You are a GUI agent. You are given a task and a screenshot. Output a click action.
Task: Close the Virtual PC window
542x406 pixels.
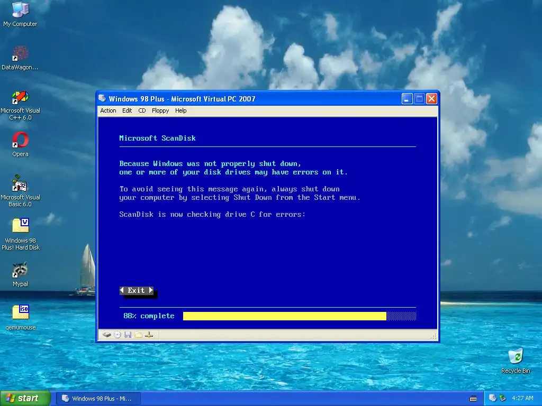pyautogui.click(x=431, y=99)
